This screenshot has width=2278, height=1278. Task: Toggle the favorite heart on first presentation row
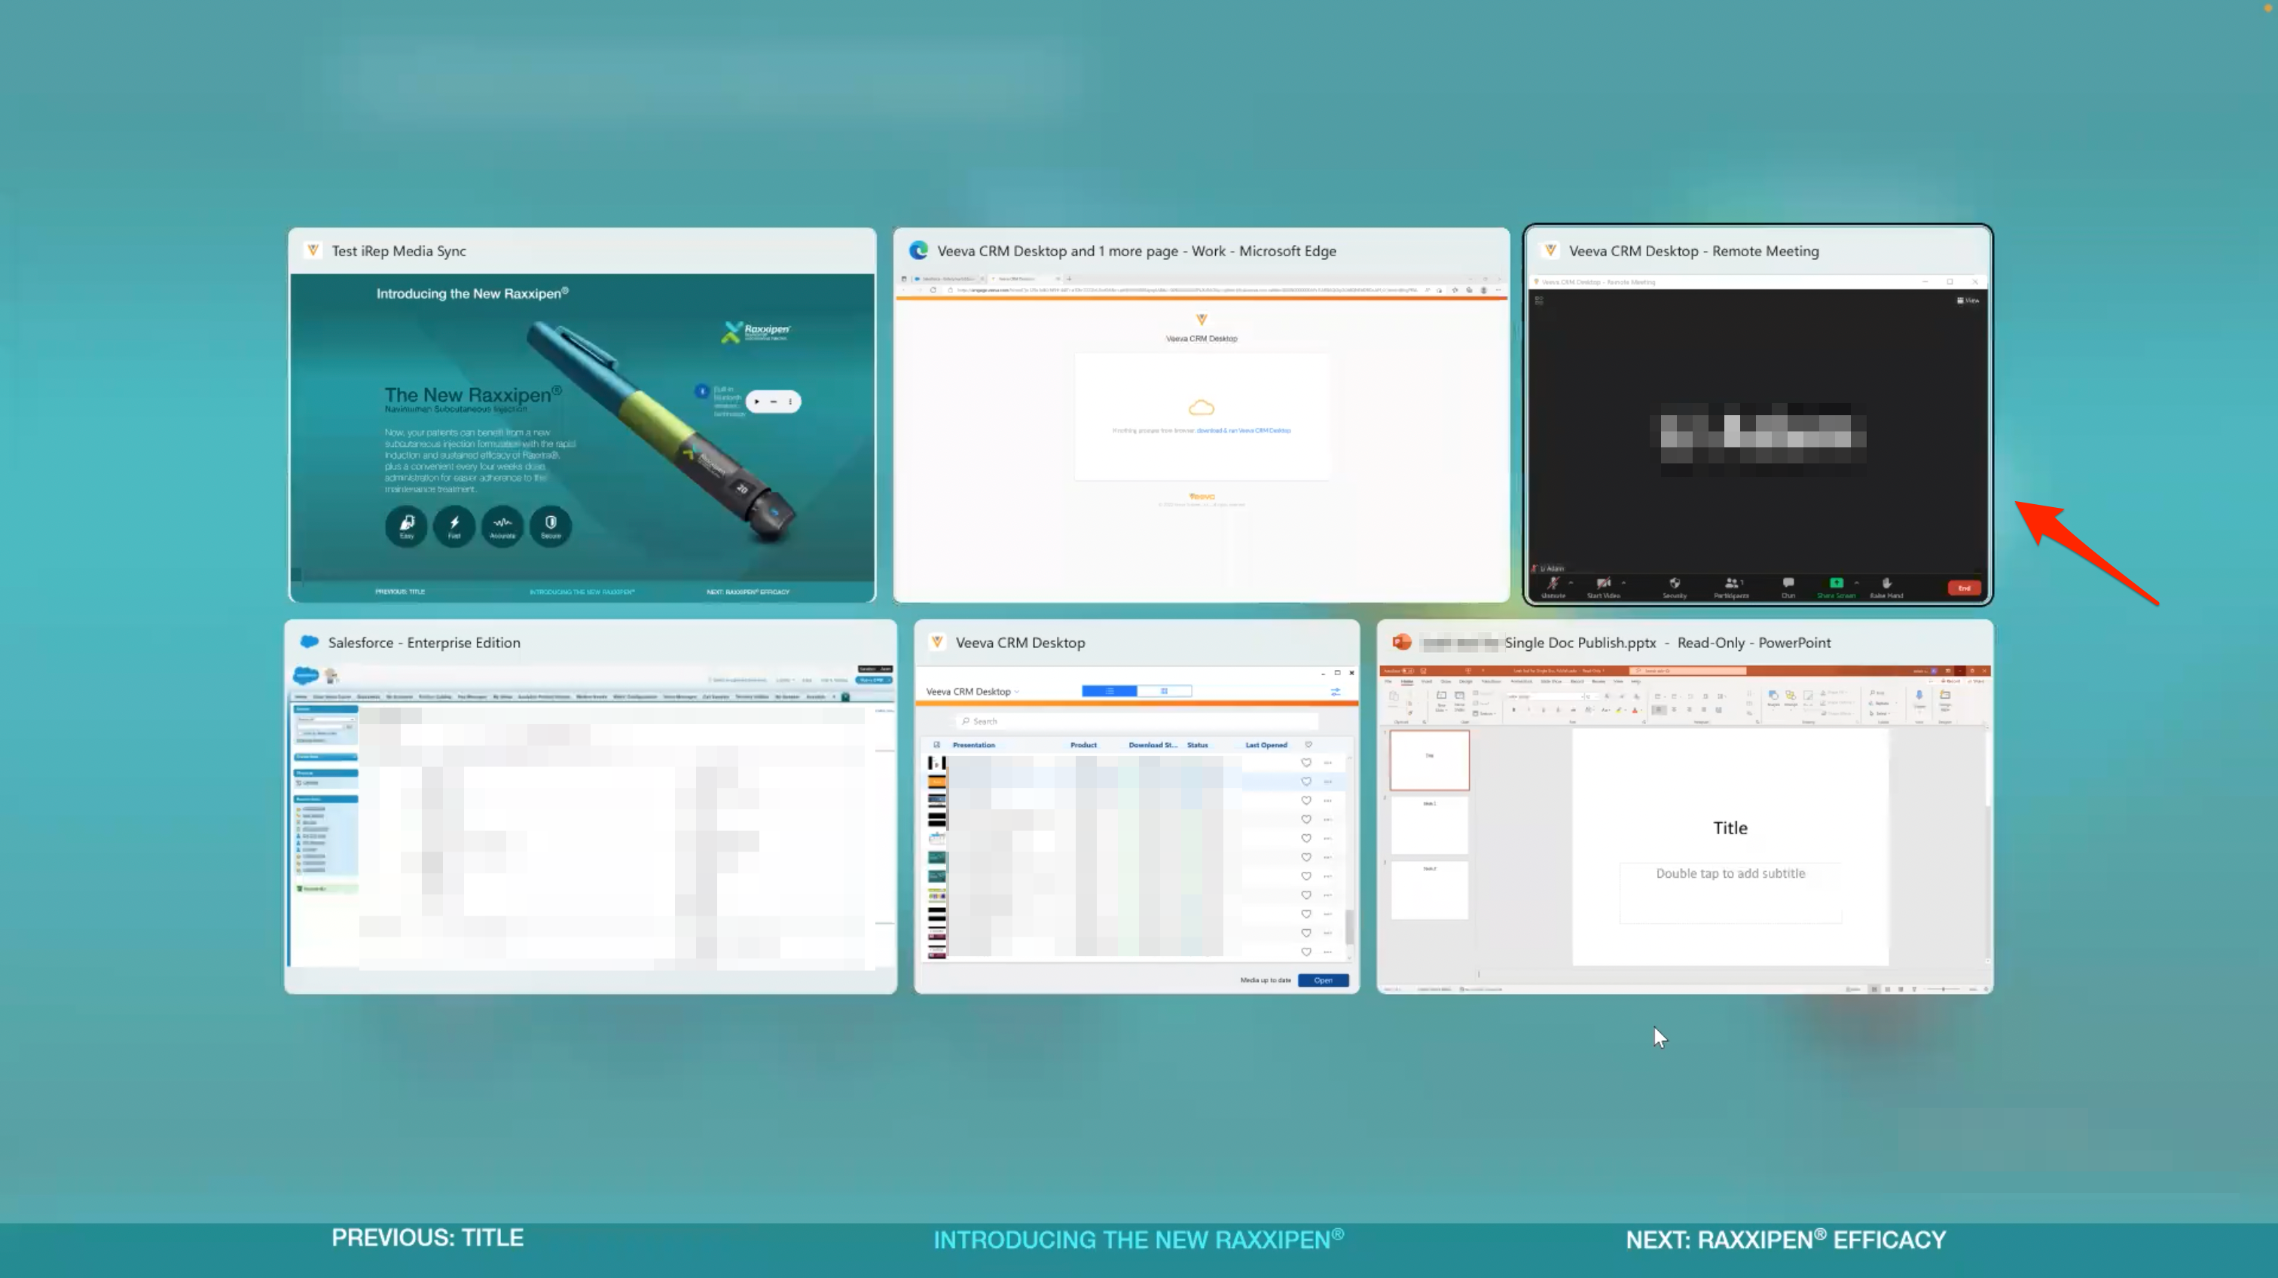coord(1306,763)
